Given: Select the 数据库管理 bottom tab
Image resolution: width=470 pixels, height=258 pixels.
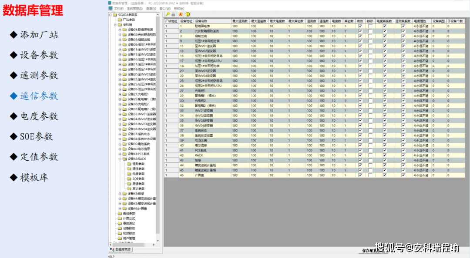Looking at the screenshot, I should tap(121, 249).
